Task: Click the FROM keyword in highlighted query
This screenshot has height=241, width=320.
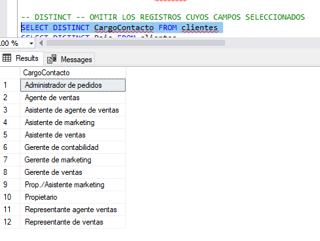Action: point(168,28)
